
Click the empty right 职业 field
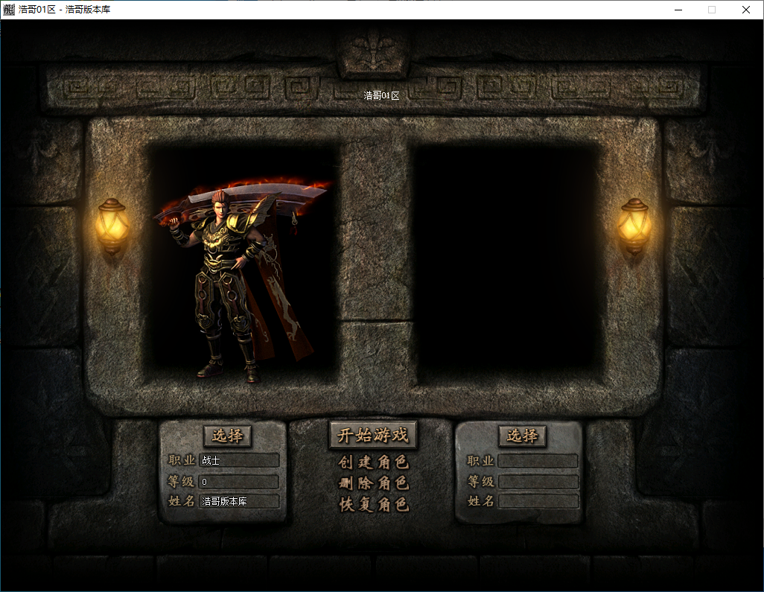[538, 461]
